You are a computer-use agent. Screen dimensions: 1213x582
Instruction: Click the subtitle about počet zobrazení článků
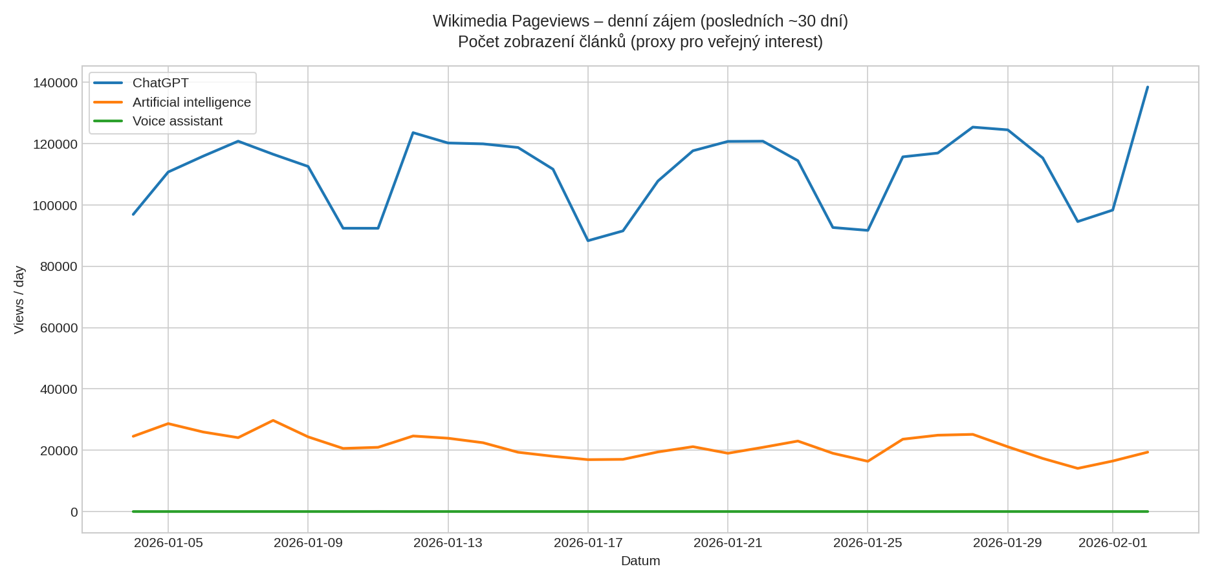point(640,41)
